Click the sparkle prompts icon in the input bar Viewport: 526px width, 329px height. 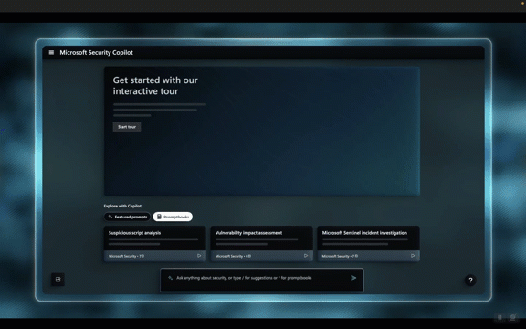[170, 278]
